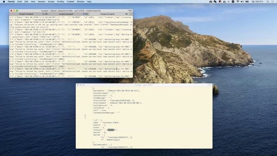The width and height of the screenshot is (277, 156).
Task: Click the "configVersion" line
Action: tap(103, 105)
